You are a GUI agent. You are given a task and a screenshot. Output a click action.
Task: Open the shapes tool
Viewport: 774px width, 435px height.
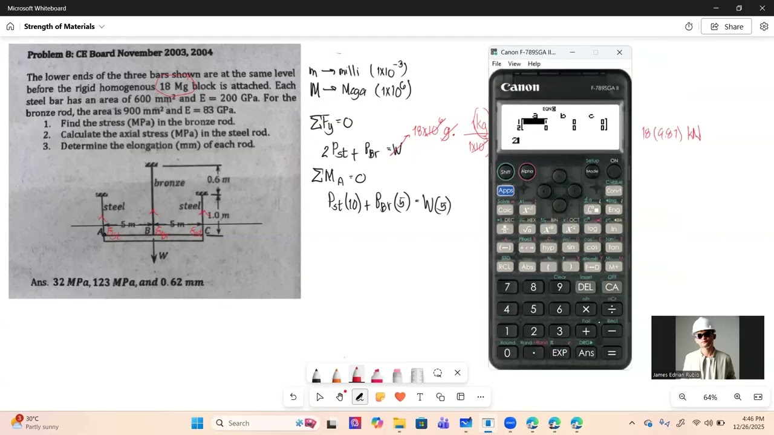[440, 397]
